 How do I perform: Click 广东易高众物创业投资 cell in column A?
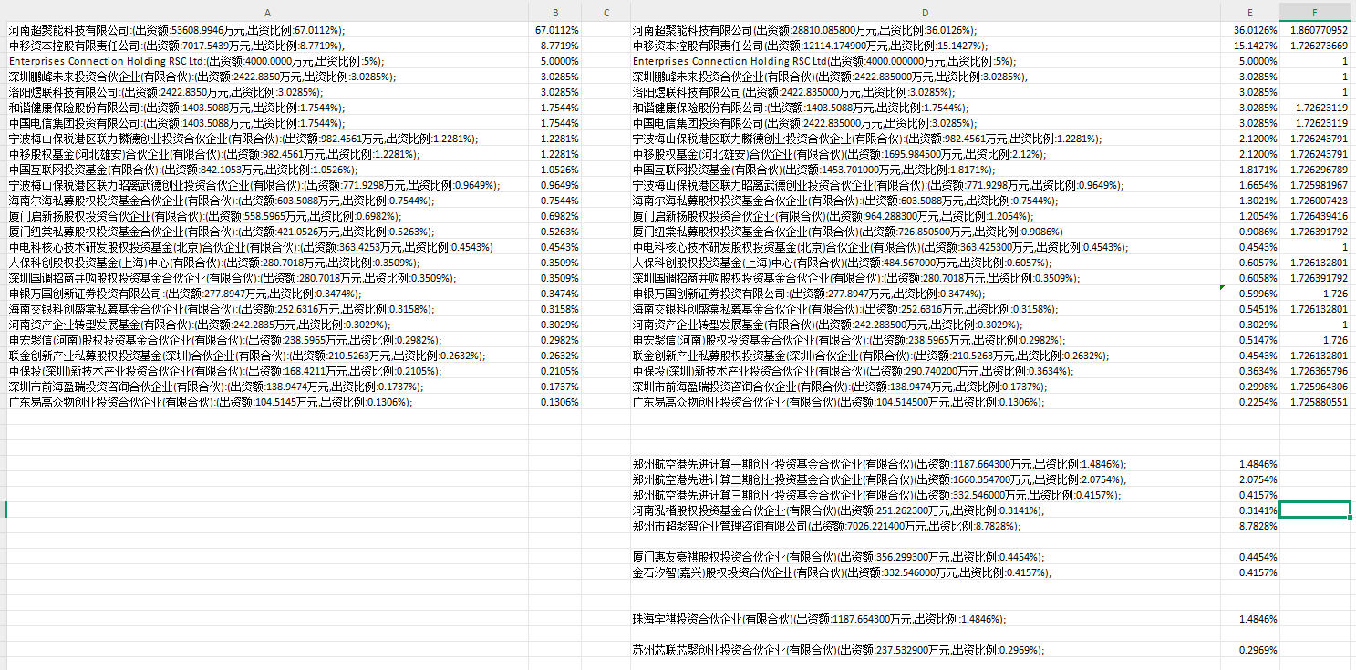[267, 402]
